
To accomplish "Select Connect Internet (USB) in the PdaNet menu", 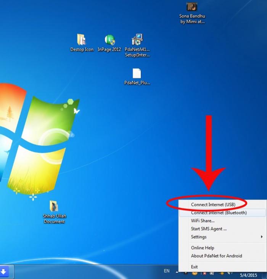I will [222, 205].
